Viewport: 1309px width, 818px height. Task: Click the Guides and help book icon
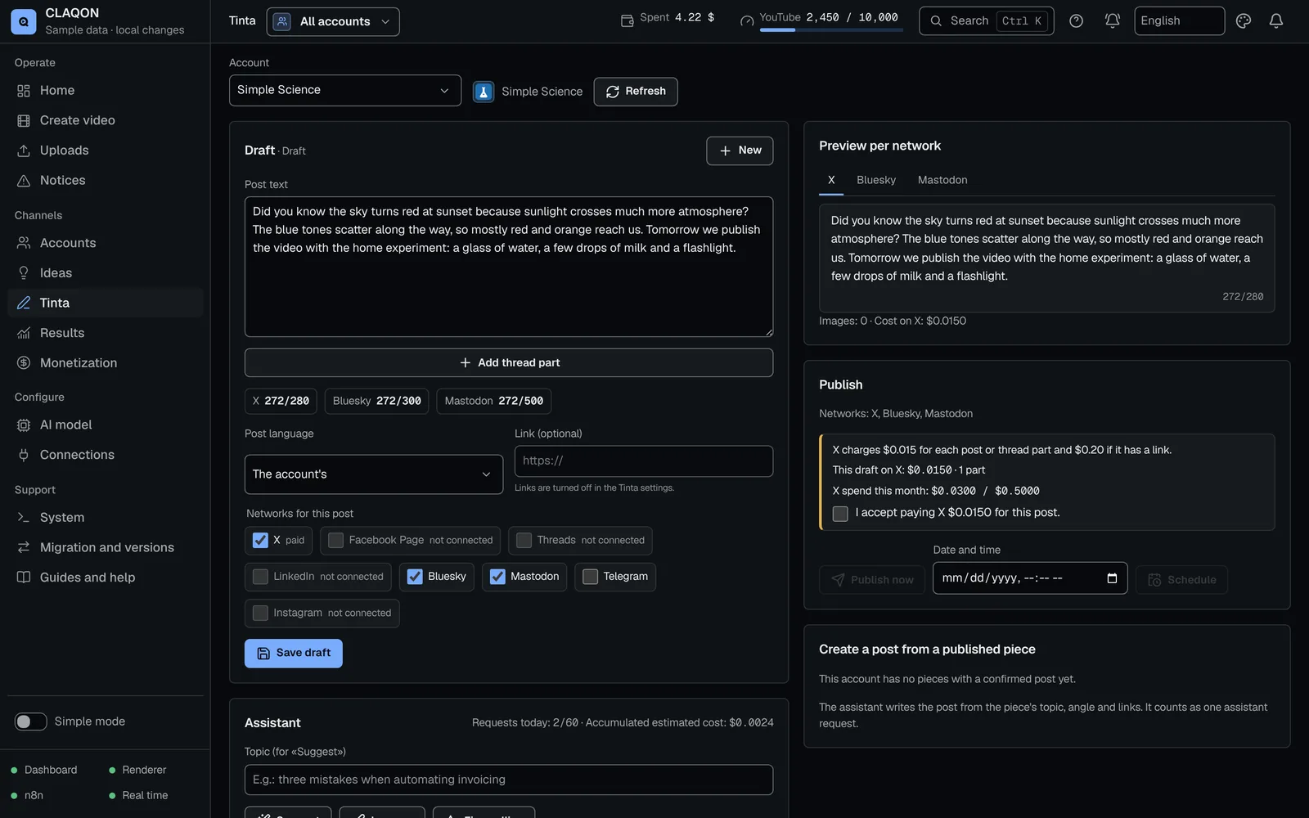point(24,578)
